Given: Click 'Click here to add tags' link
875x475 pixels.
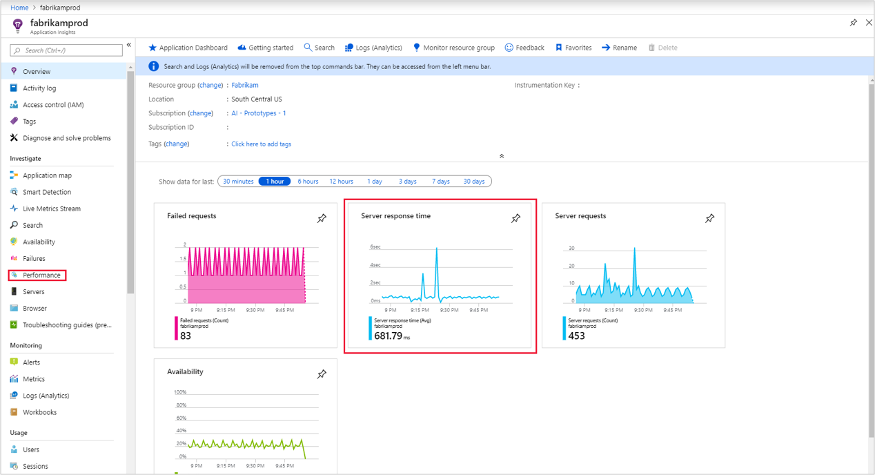Looking at the screenshot, I should [x=261, y=144].
